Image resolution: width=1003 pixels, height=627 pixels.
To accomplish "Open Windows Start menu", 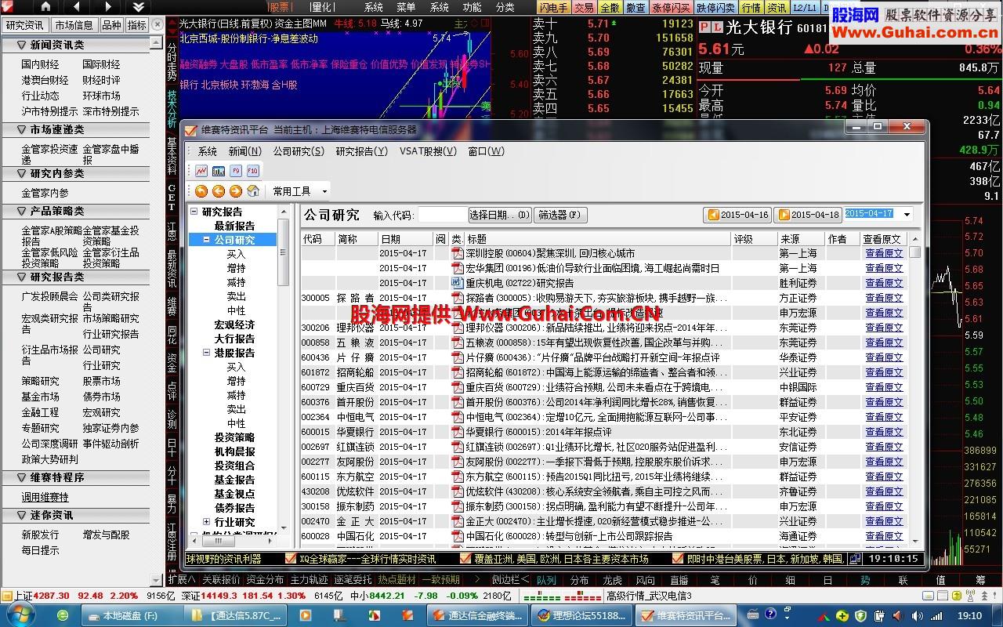I will (20, 616).
